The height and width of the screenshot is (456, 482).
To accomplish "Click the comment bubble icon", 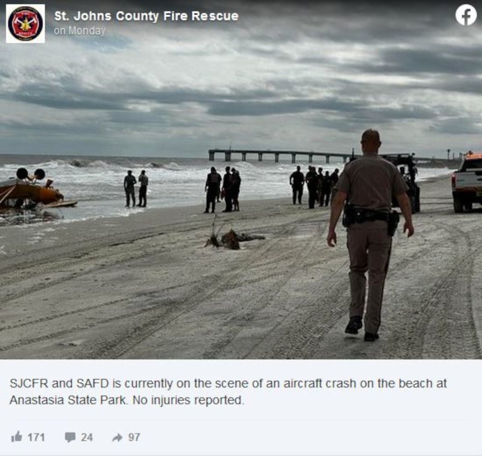I will pyautogui.click(x=70, y=437).
